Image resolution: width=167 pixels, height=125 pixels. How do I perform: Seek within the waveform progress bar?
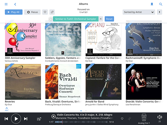(81, 122)
